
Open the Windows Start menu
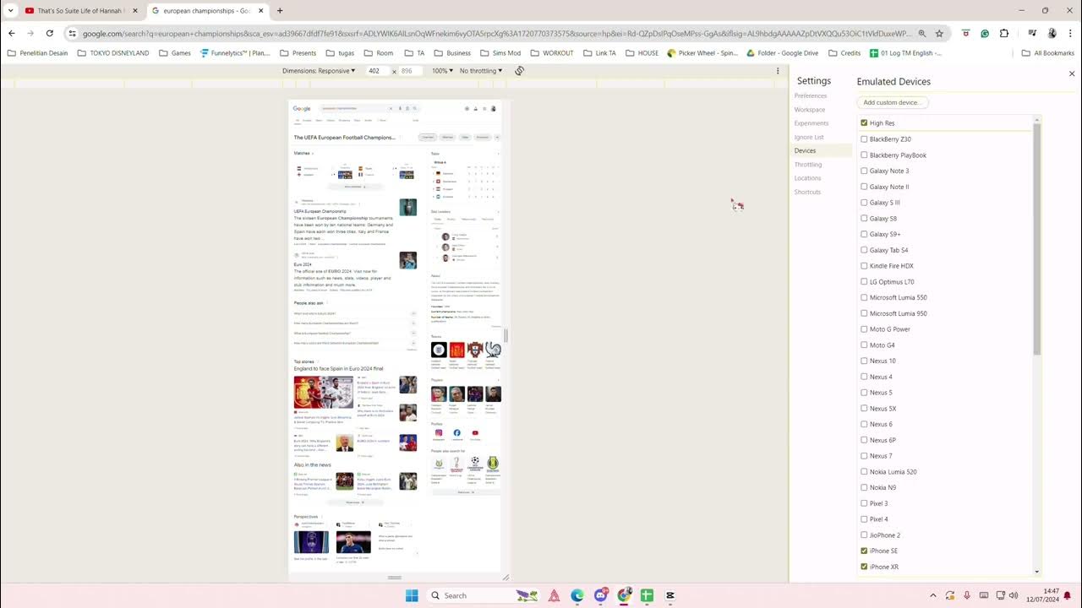[412, 595]
